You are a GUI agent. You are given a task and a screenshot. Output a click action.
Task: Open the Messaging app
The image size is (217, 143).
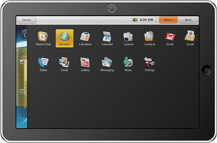coord(107,64)
